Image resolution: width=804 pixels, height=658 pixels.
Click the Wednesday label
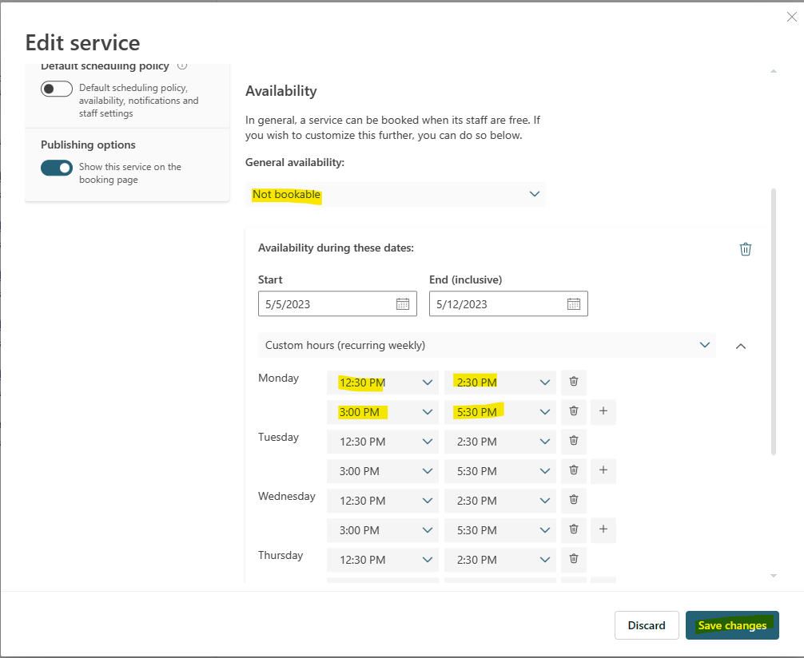287,496
